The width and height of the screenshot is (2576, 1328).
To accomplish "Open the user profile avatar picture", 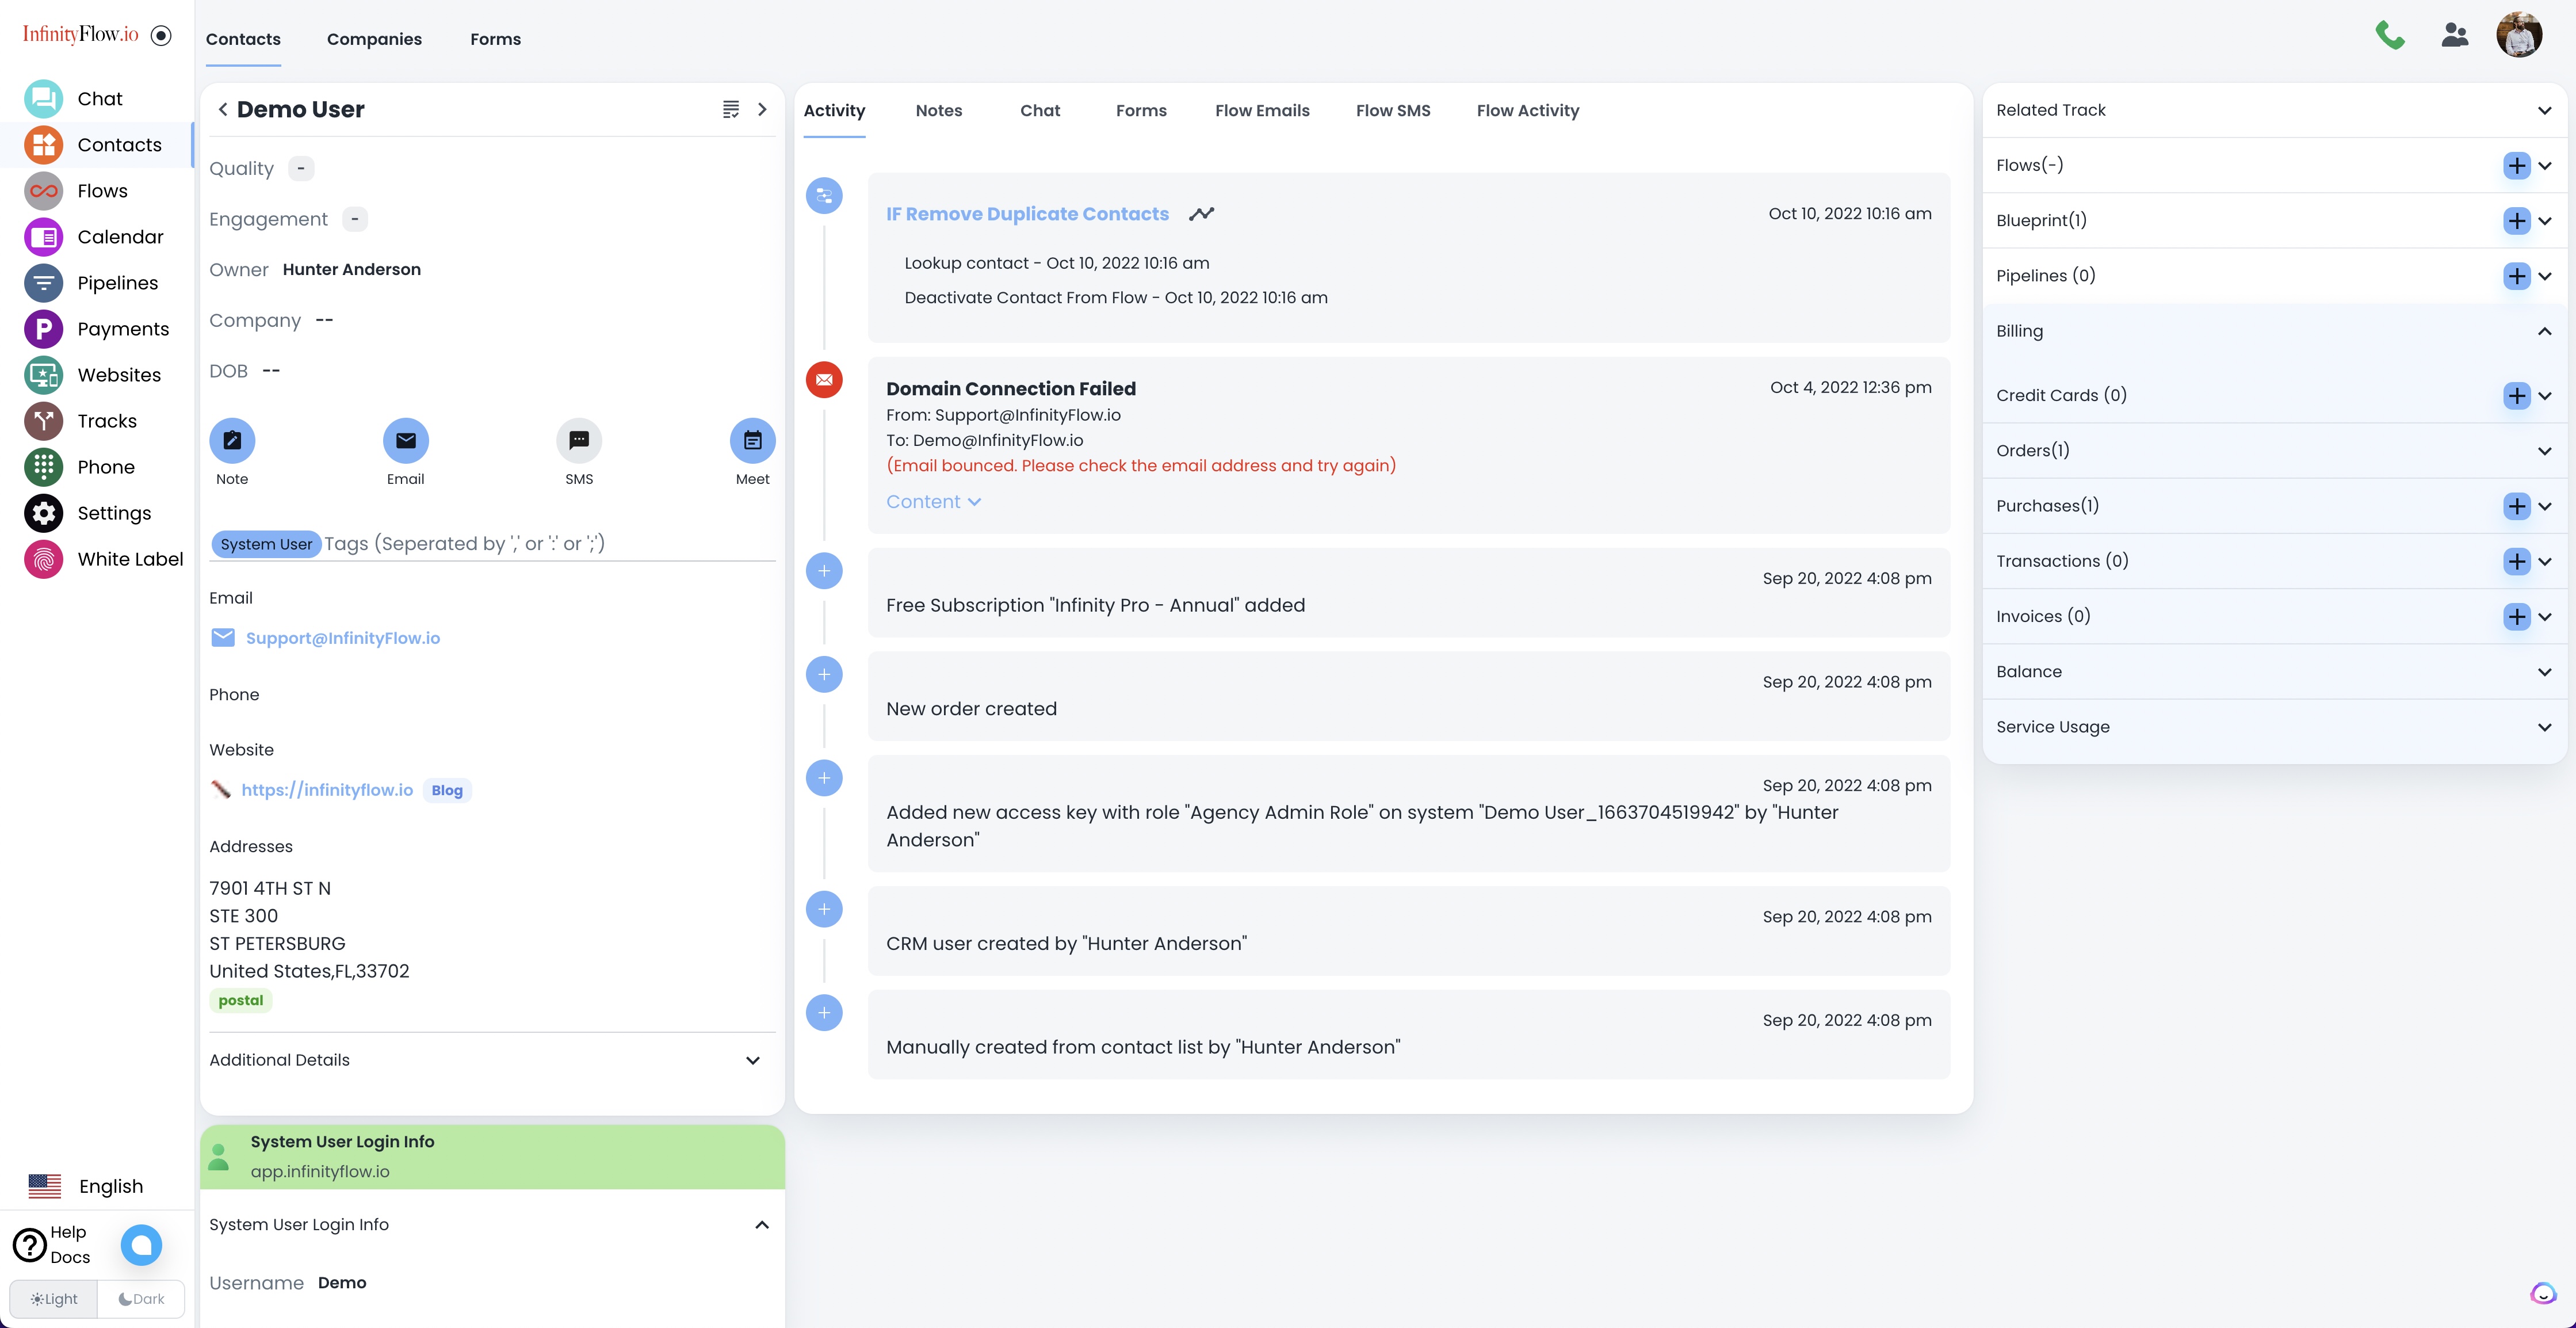I will coord(2520,34).
